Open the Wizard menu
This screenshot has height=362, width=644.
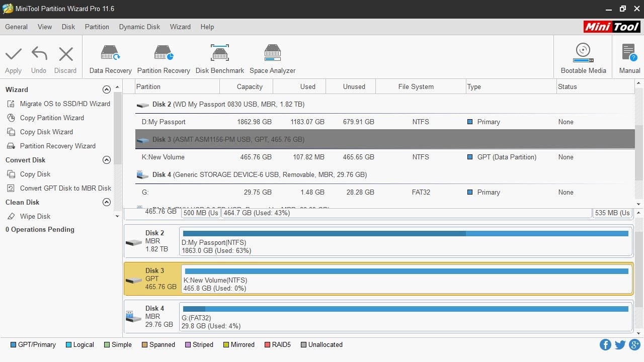click(x=180, y=27)
